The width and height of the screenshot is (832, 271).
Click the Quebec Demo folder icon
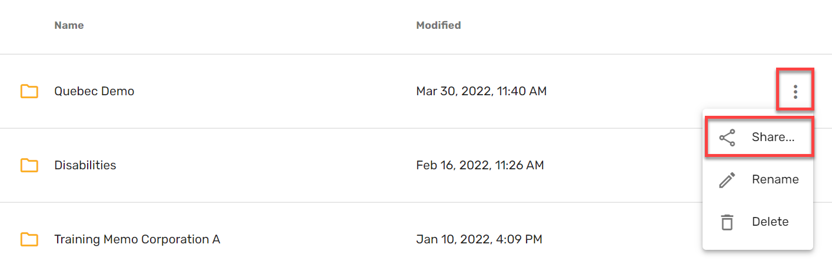(x=29, y=91)
